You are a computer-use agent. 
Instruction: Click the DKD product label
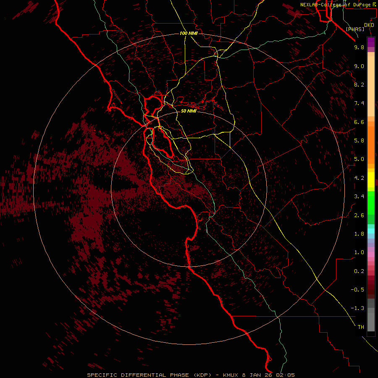point(369,25)
